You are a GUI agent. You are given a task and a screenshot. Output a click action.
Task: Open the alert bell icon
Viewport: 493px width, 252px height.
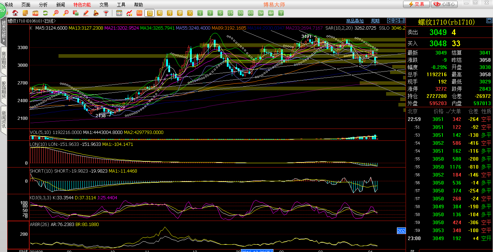[96, 13]
